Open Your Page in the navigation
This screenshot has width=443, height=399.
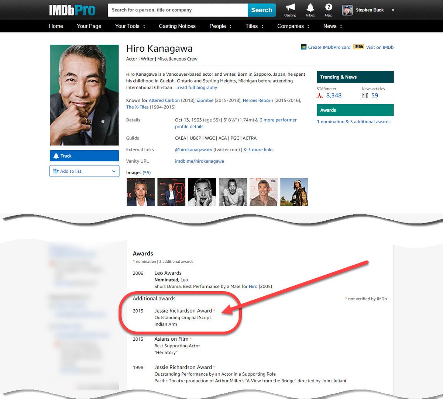click(x=89, y=26)
